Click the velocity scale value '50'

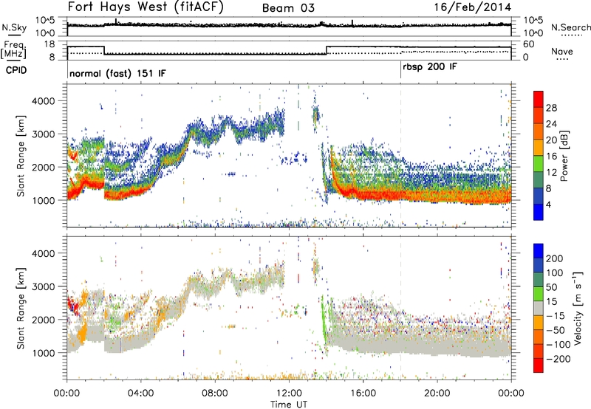[x=552, y=287]
